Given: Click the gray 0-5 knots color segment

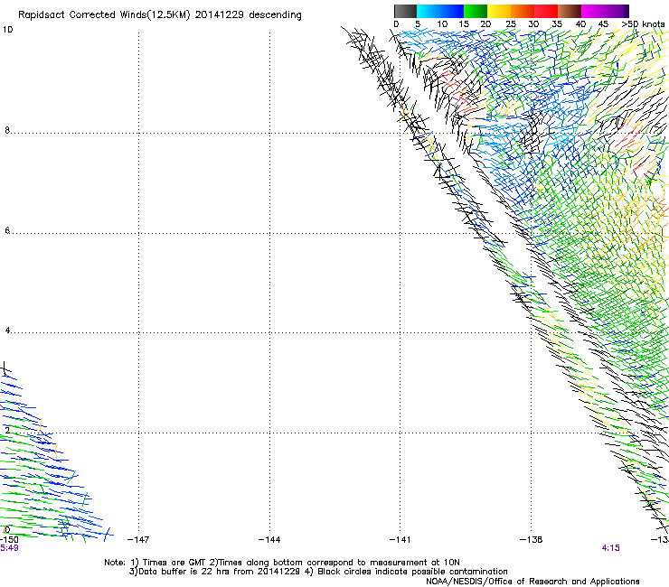Looking at the screenshot, I should point(405,11).
